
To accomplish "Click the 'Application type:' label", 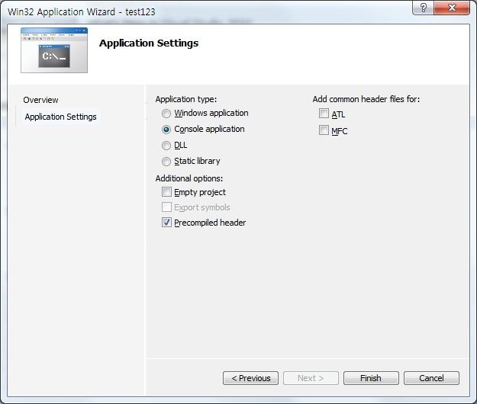I will 186,99.
